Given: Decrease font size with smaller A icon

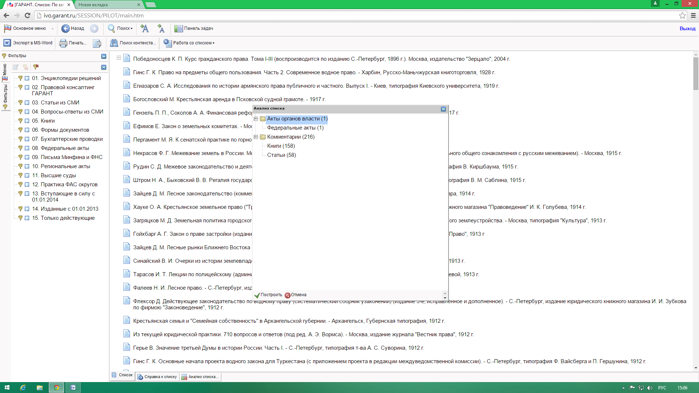Looking at the screenshot, I should (161, 28).
